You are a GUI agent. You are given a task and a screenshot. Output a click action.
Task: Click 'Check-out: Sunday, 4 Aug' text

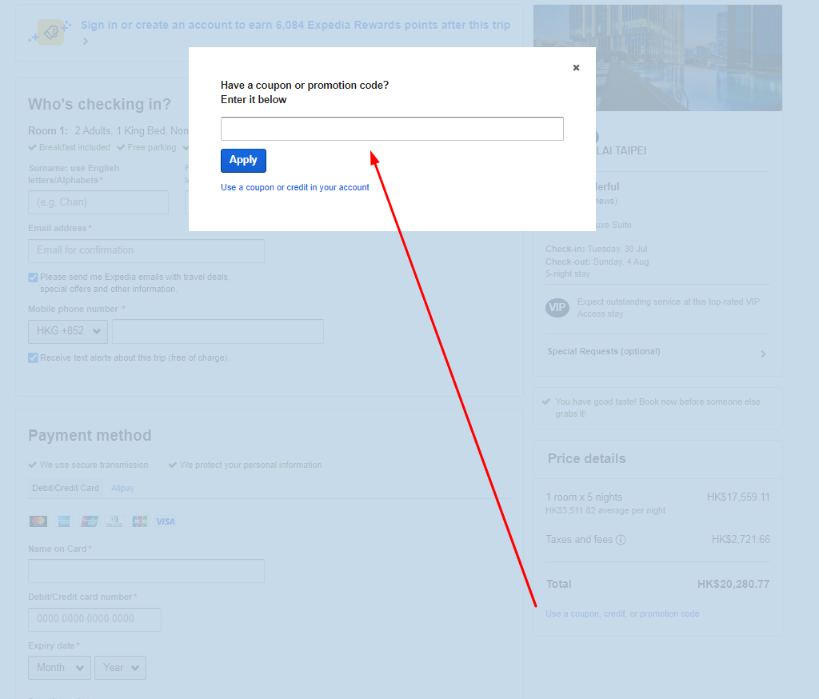pos(597,262)
